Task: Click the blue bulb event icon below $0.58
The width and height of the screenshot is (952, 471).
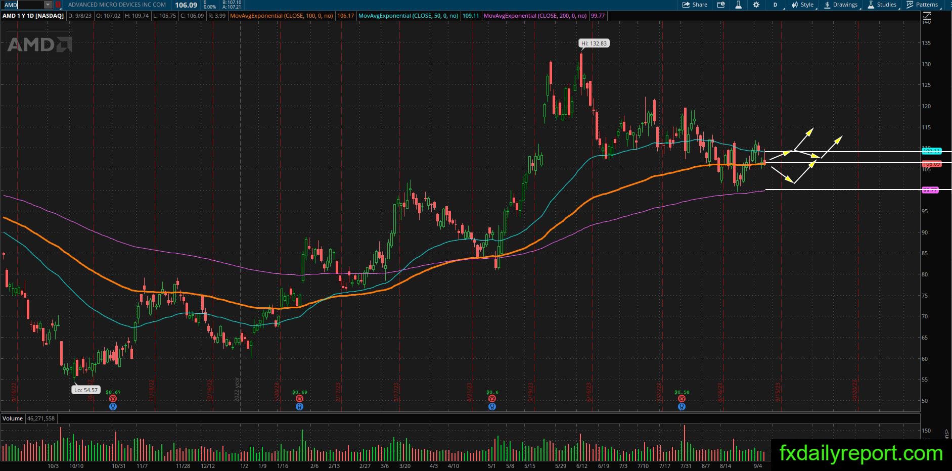Action: pos(682,406)
